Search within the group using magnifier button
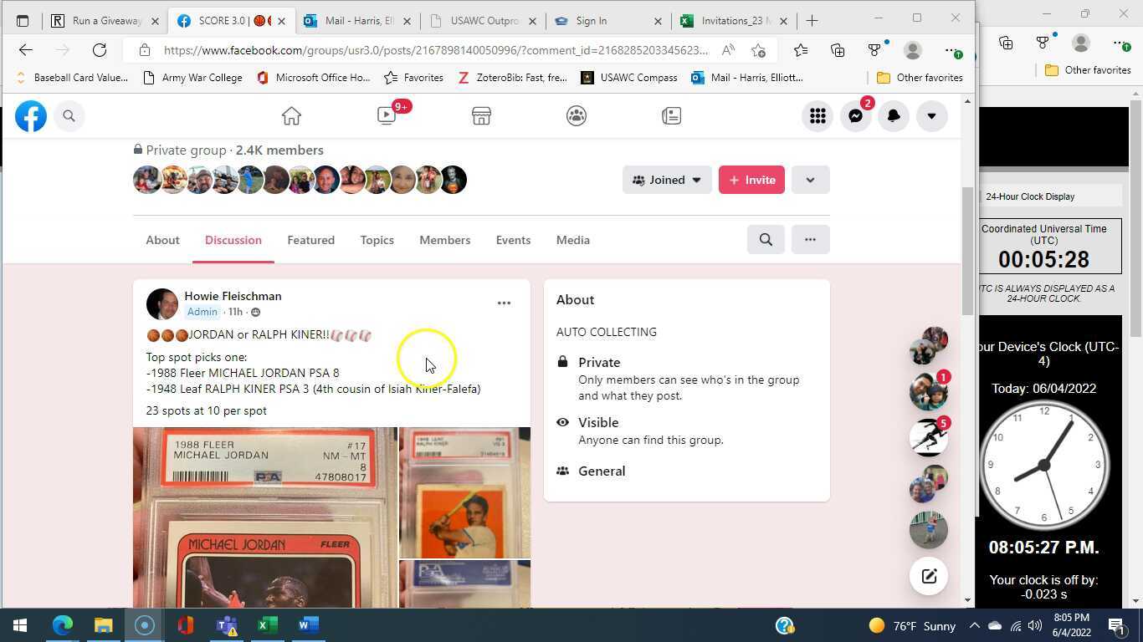This screenshot has width=1143, height=642. click(766, 240)
